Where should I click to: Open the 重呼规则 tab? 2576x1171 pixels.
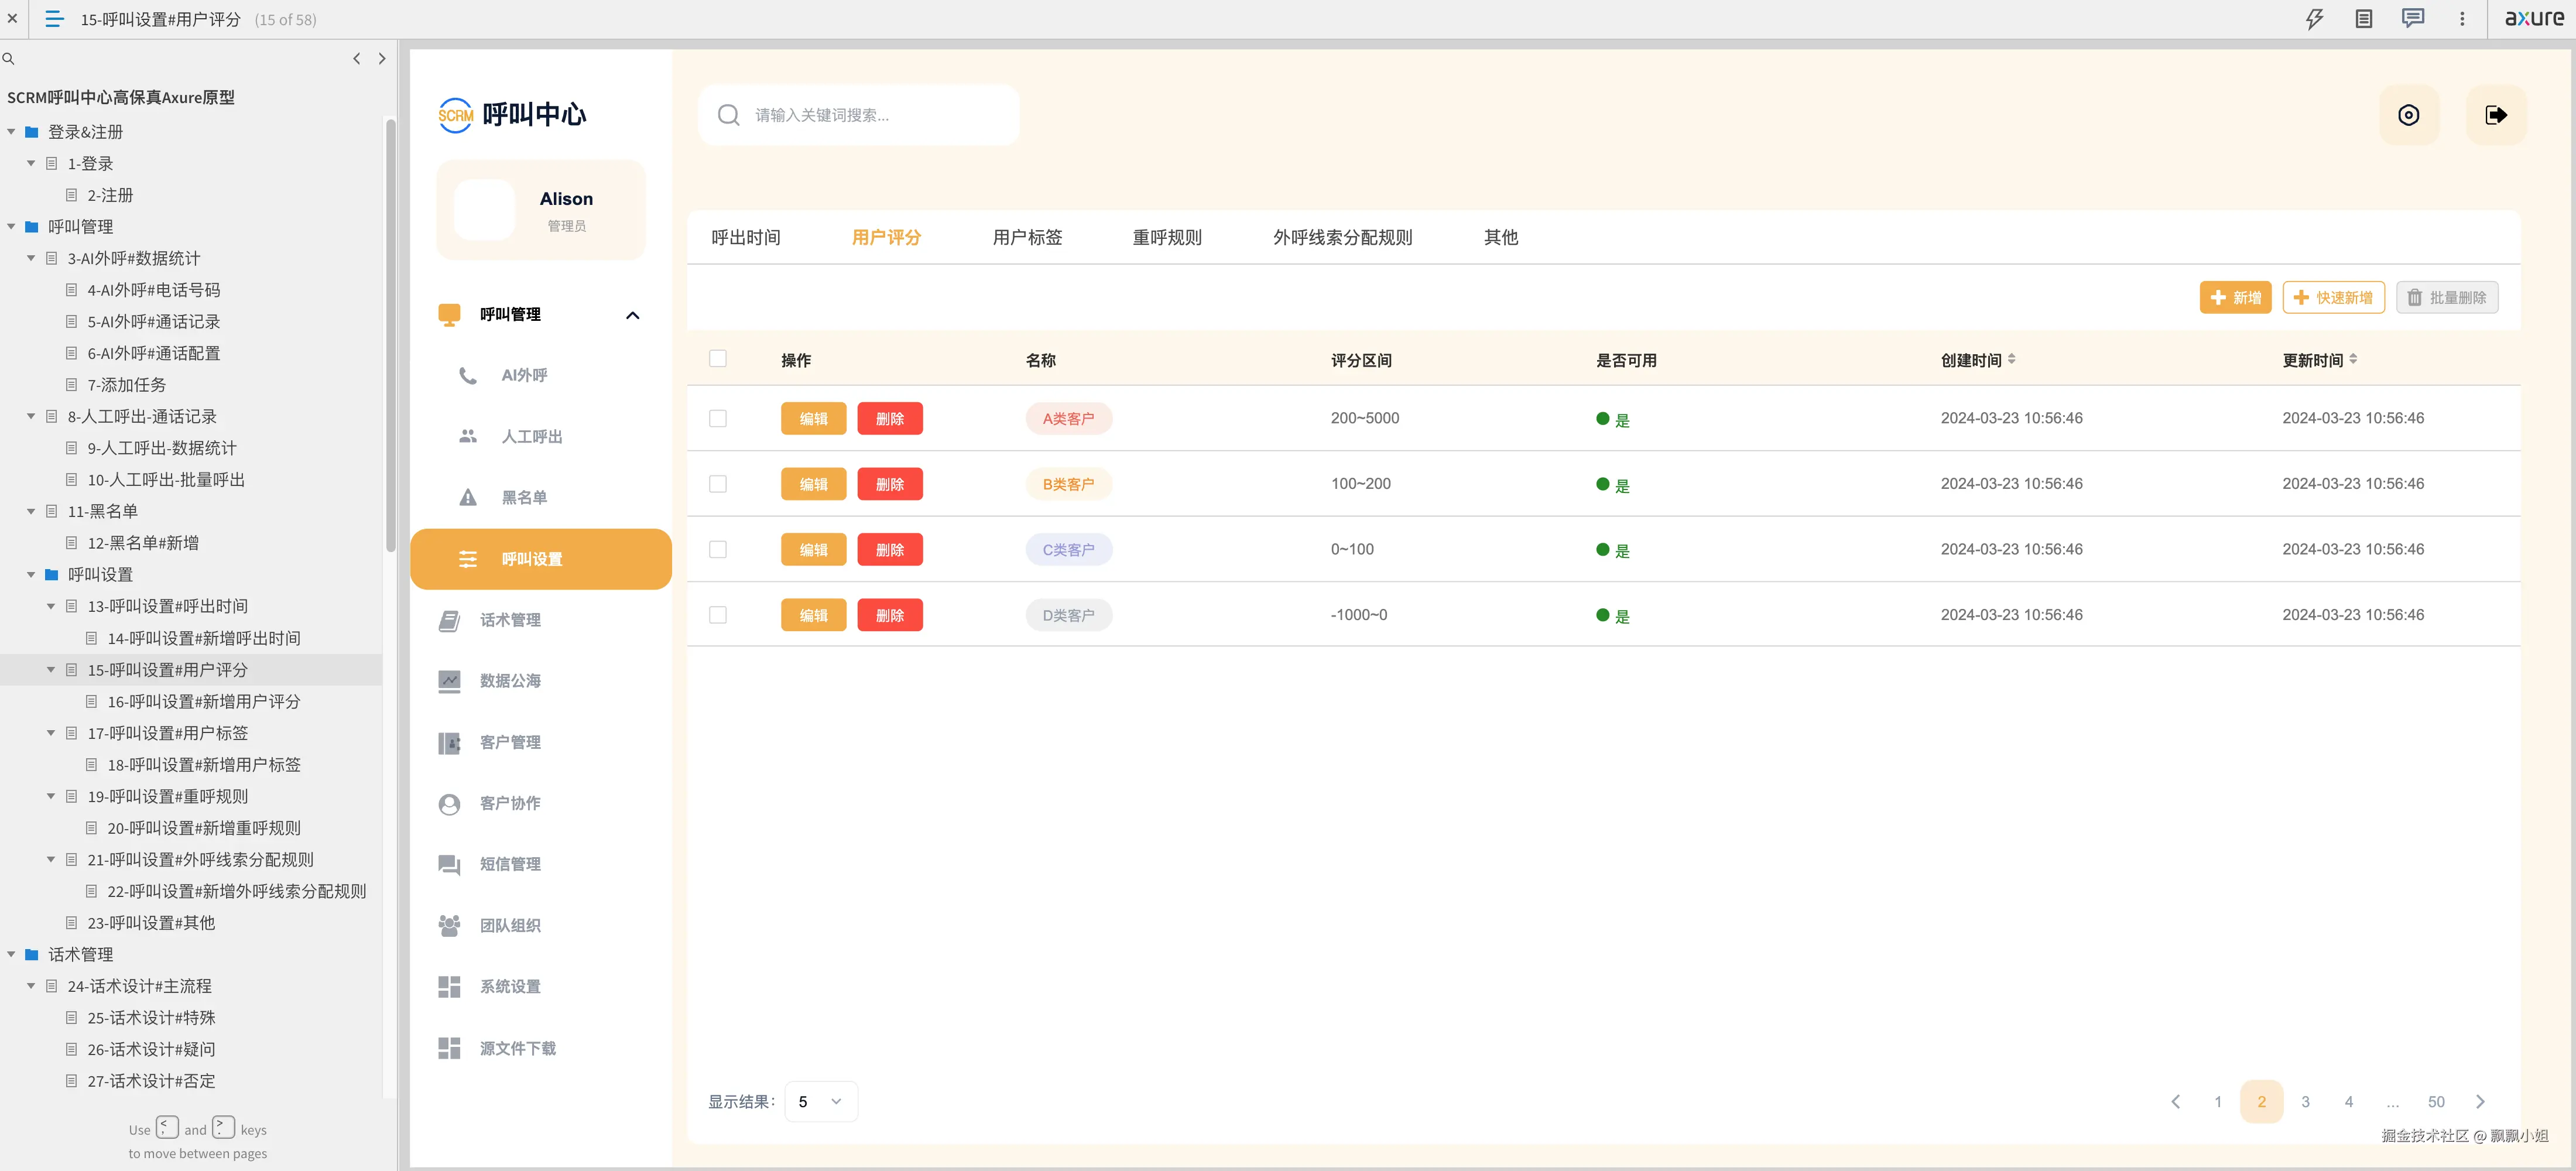[x=1167, y=237]
